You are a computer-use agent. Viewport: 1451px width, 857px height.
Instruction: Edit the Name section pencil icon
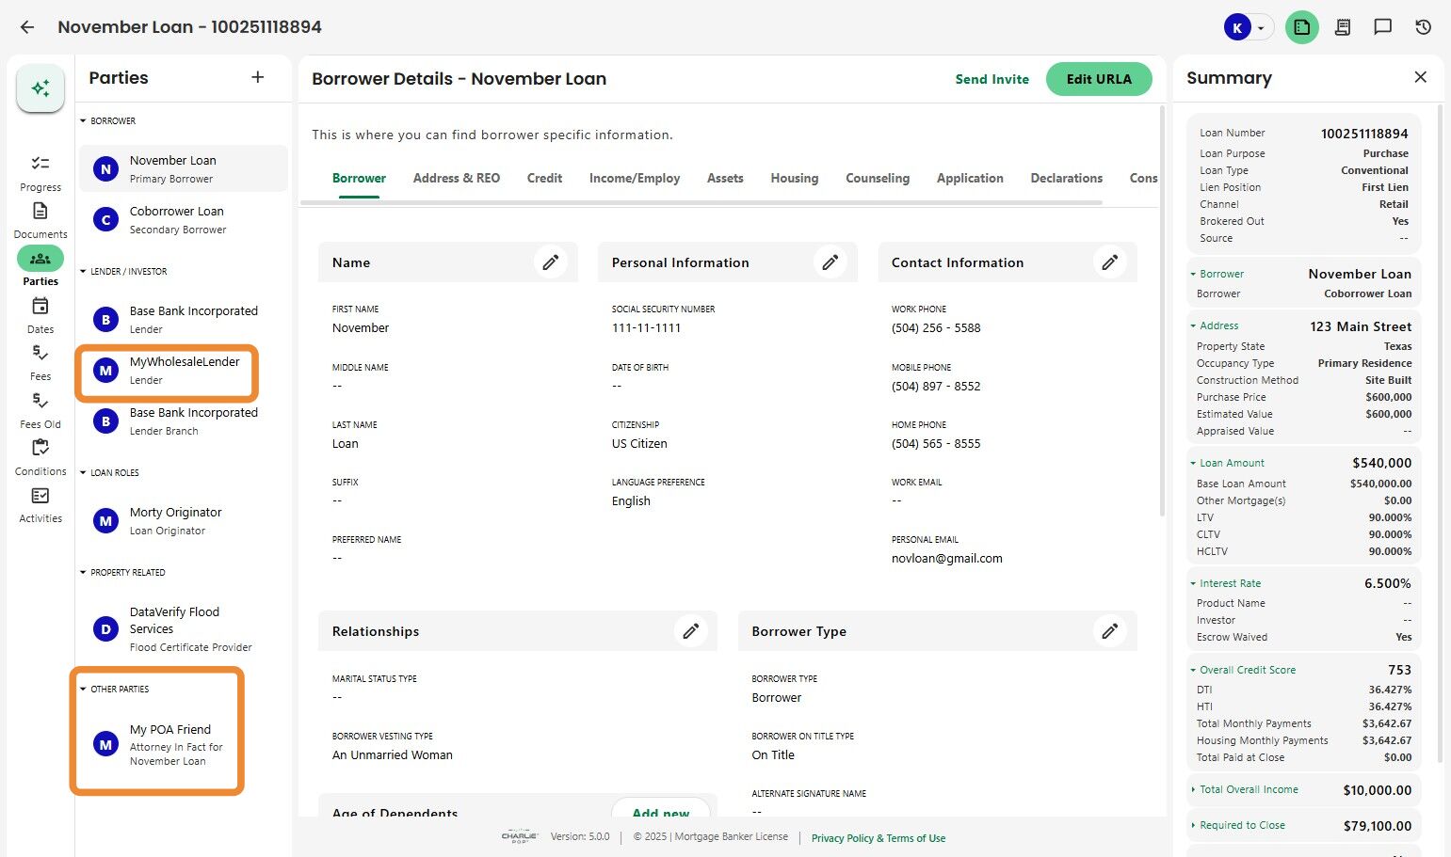point(550,262)
